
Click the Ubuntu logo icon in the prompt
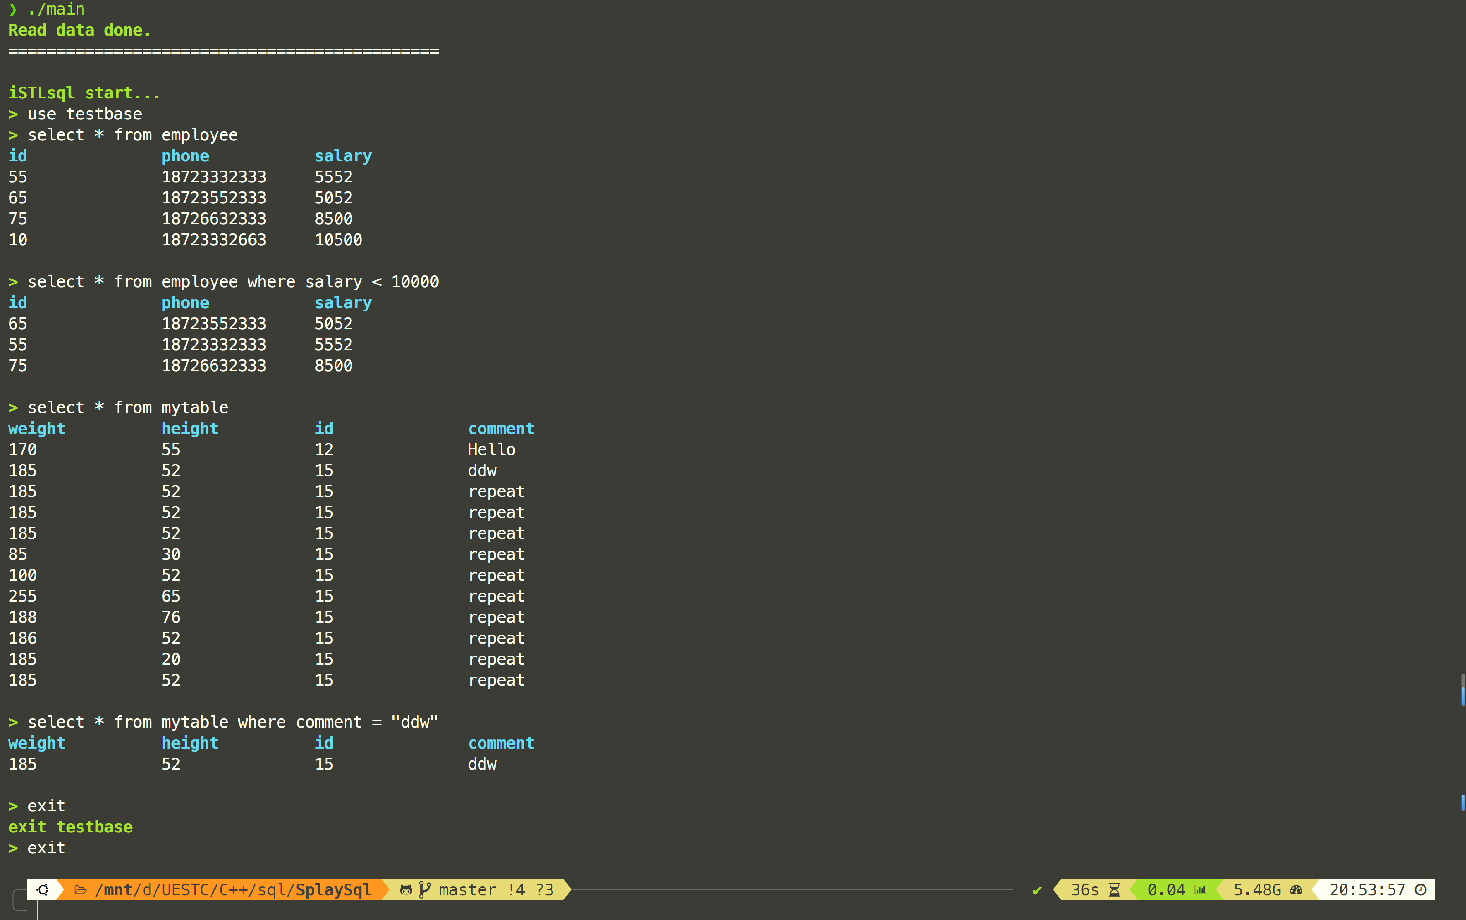[42, 889]
